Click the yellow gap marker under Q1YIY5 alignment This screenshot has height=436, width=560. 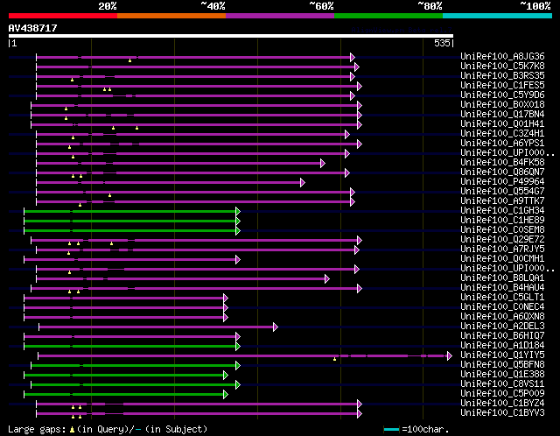tap(334, 359)
